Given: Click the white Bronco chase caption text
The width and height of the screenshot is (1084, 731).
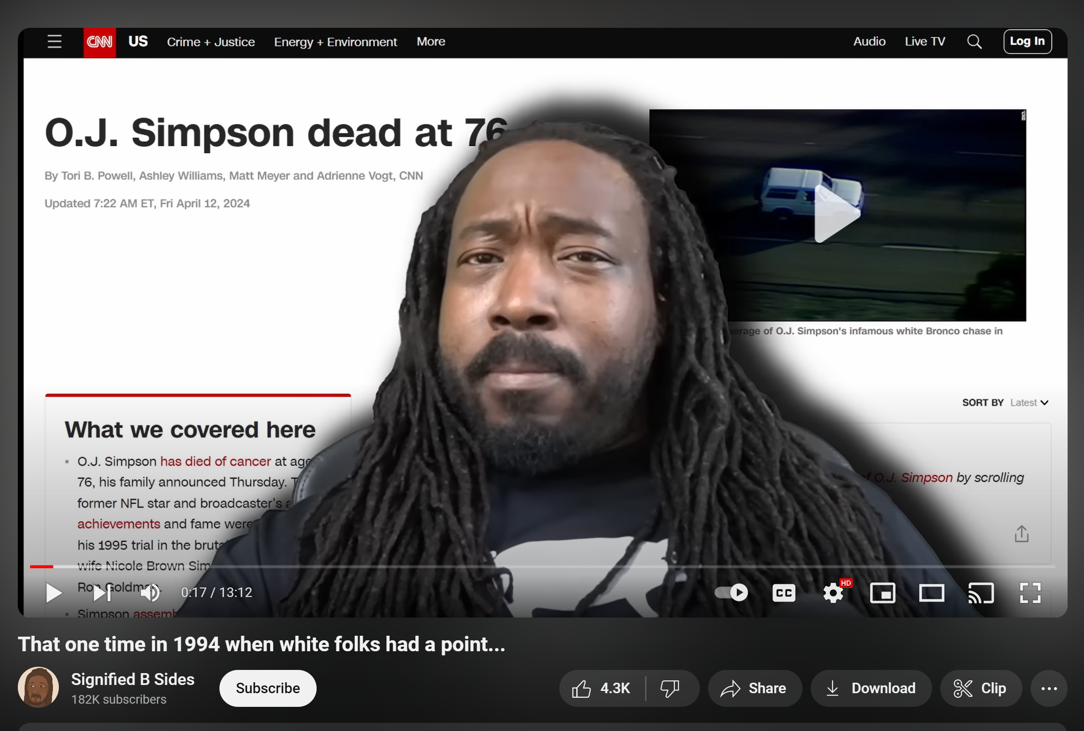Looking at the screenshot, I should (866, 331).
